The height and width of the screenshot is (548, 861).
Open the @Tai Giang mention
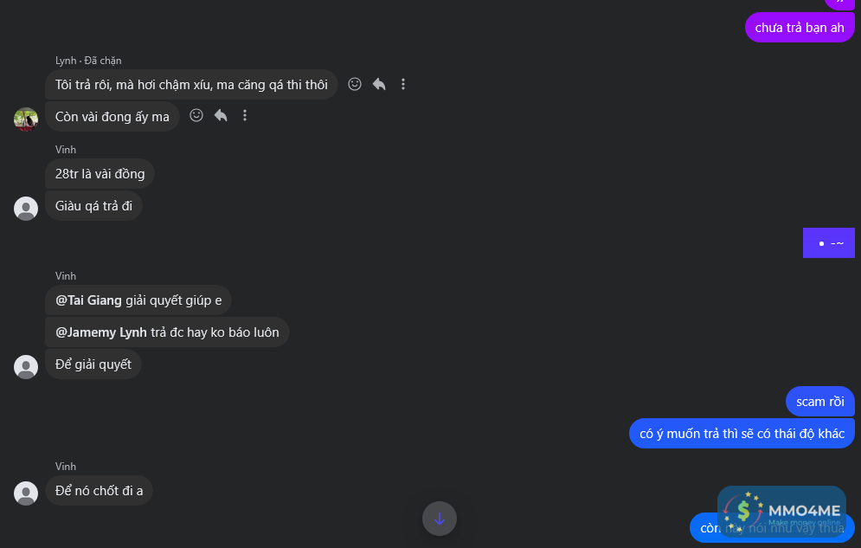pyautogui.click(x=88, y=300)
